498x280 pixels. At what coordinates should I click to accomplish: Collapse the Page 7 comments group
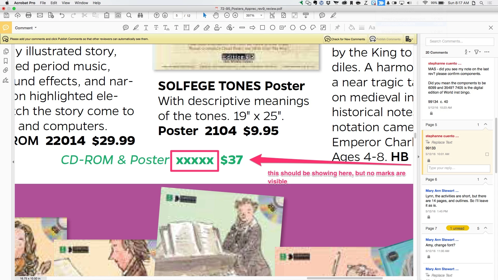(x=486, y=228)
